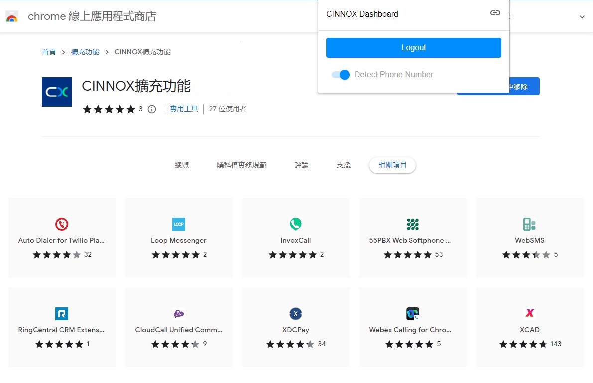The height and width of the screenshot is (383, 593).
Task: Switch to the 隱私權實務規範 tab
Action: pyautogui.click(x=241, y=165)
